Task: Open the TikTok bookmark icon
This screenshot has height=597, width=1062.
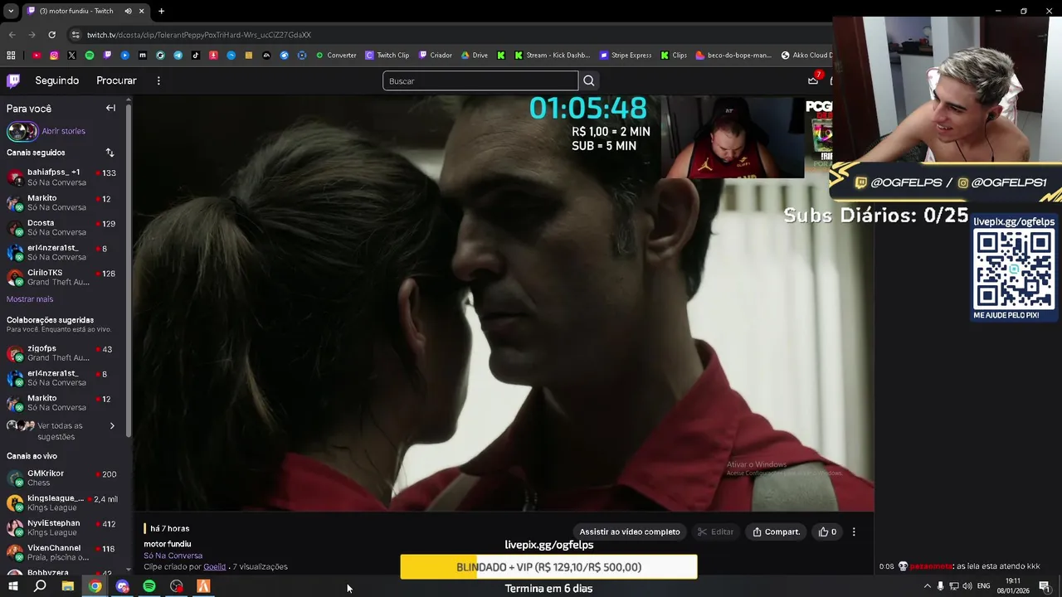Action: point(196,56)
